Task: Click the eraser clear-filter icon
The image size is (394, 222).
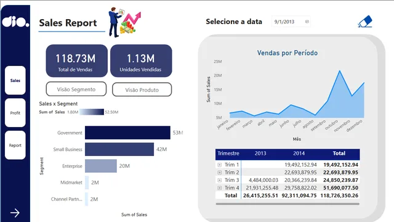Action: click(365, 22)
